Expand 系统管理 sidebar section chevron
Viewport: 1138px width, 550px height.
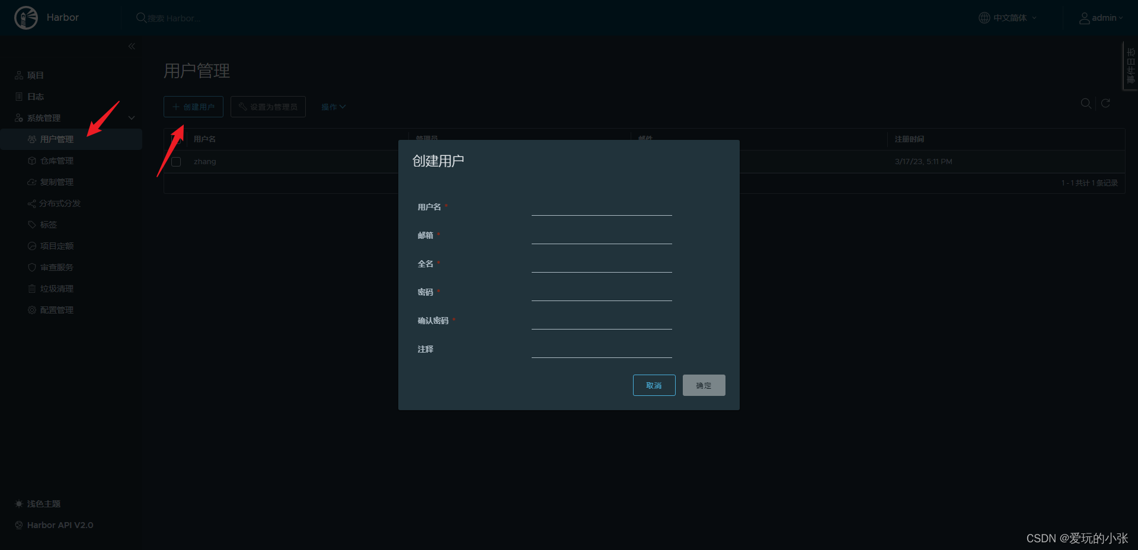pos(132,118)
